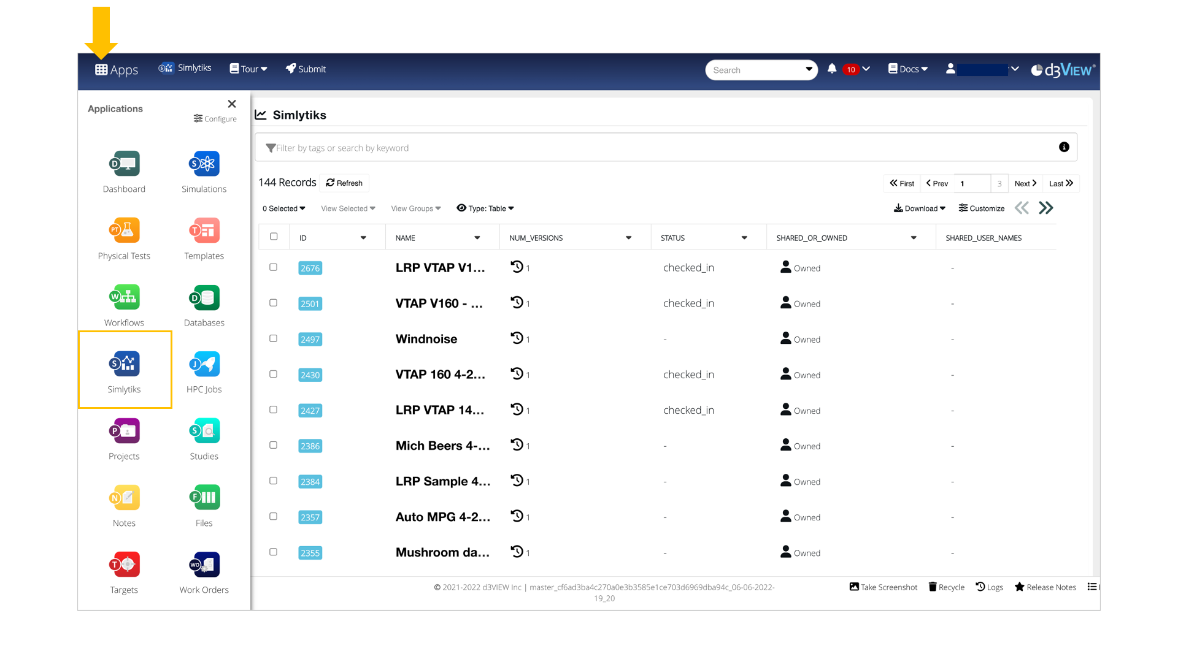Toggle the select-all header checkbox
The height and width of the screenshot is (662, 1178).
(274, 237)
